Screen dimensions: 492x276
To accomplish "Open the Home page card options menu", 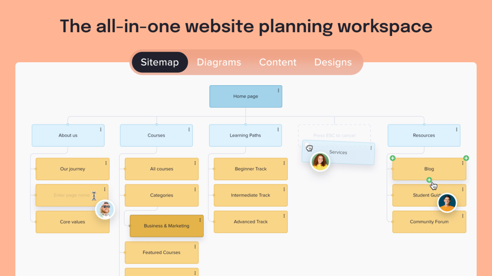I will (x=278, y=91).
